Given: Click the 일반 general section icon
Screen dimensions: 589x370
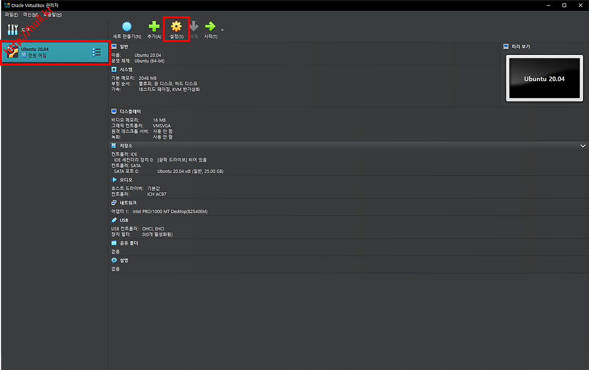Looking at the screenshot, I should [114, 46].
